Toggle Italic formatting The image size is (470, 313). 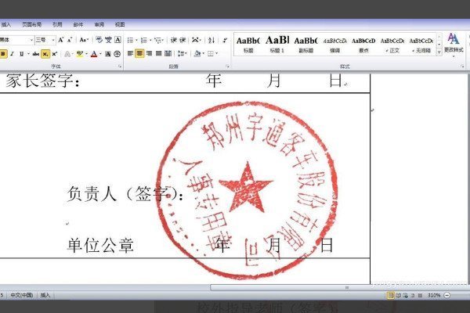coord(13,54)
